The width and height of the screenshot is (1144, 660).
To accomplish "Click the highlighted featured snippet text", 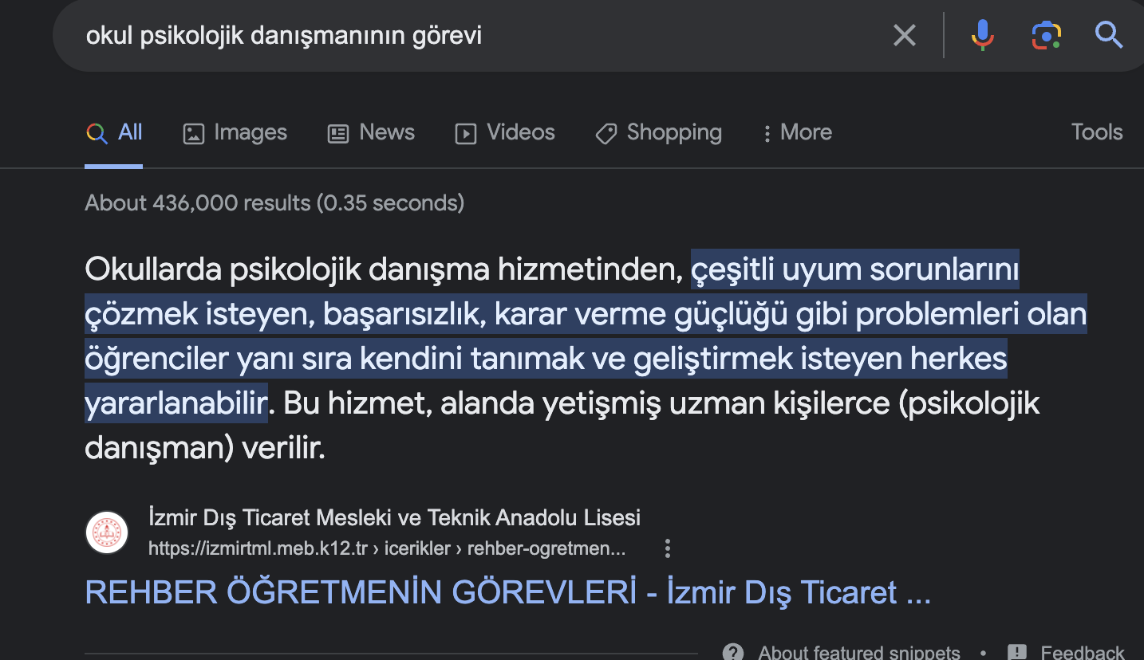I will (585, 315).
